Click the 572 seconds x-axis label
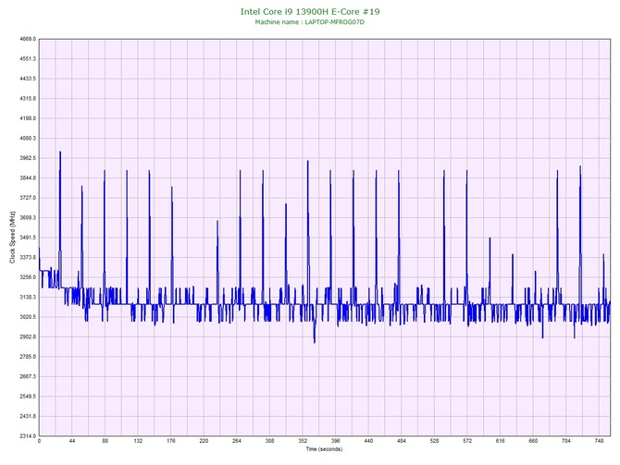The width and height of the screenshot is (620, 465). pos(467,442)
